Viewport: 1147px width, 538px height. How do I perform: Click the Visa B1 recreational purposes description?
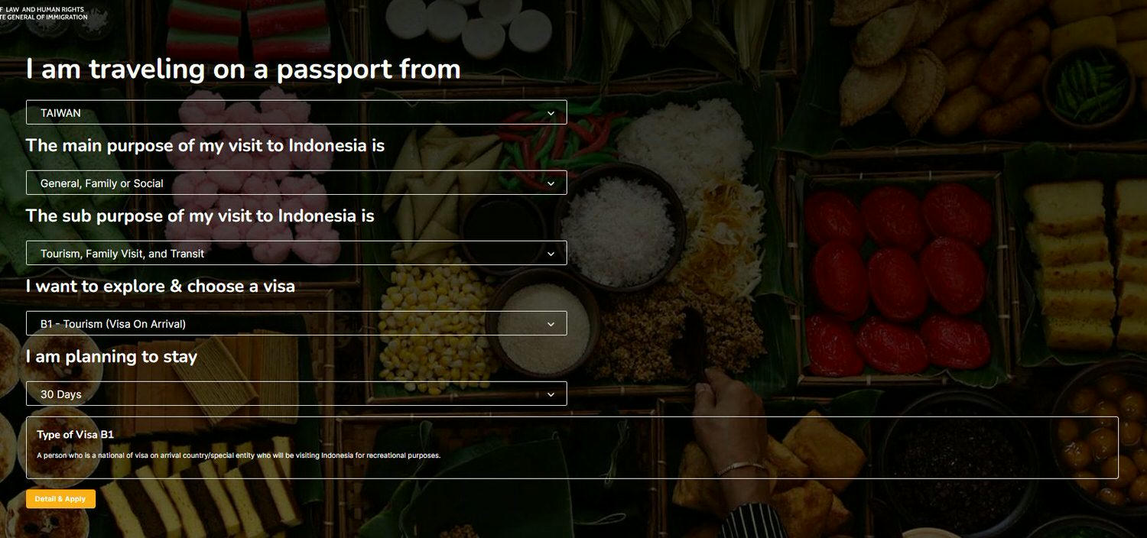239,455
